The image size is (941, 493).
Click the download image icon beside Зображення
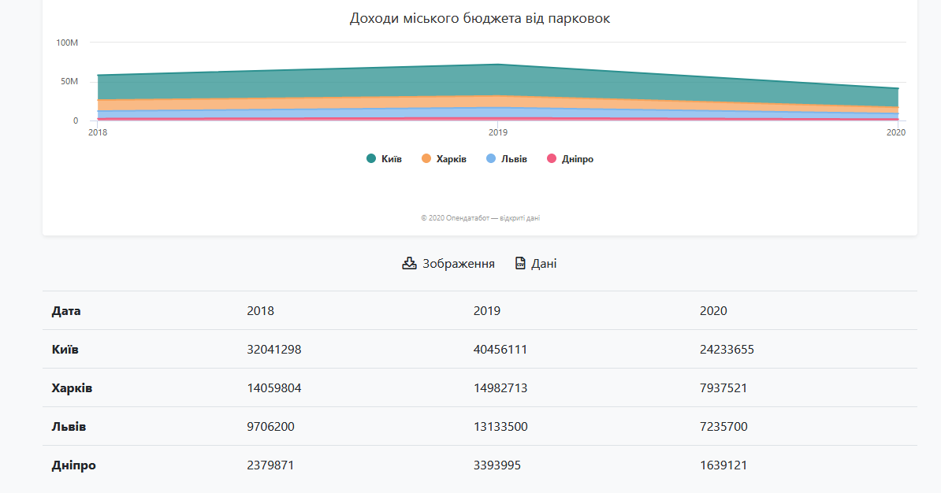(409, 263)
